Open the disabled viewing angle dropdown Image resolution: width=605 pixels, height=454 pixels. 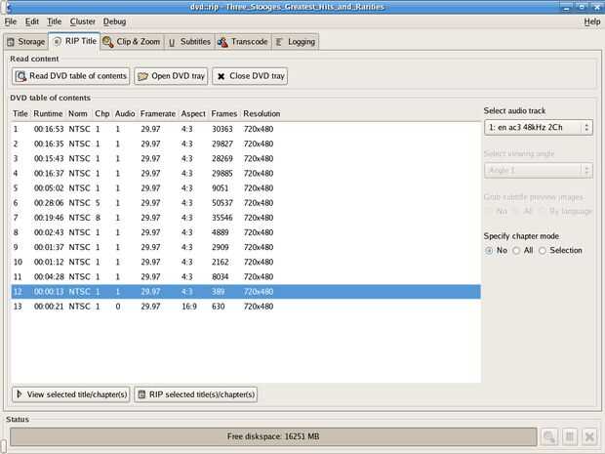(539, 170)
